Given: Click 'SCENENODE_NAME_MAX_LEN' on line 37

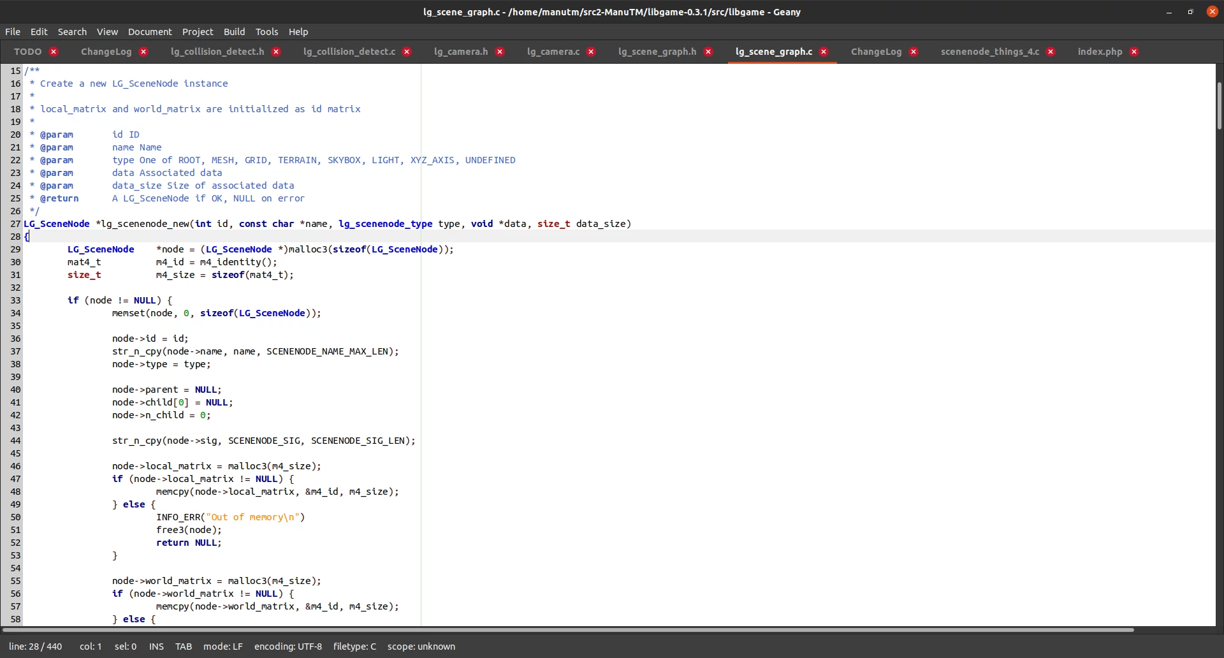Looking at the screenshot, I should coord(327,351).
